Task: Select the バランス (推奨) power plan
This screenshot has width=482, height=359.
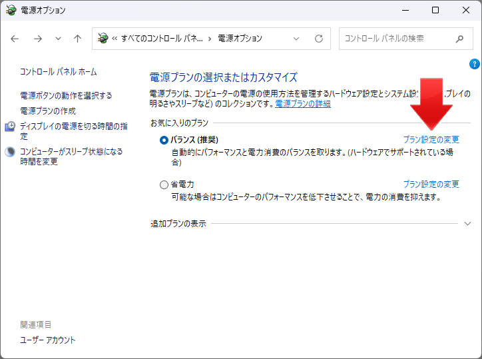Action: coord(164,140)
